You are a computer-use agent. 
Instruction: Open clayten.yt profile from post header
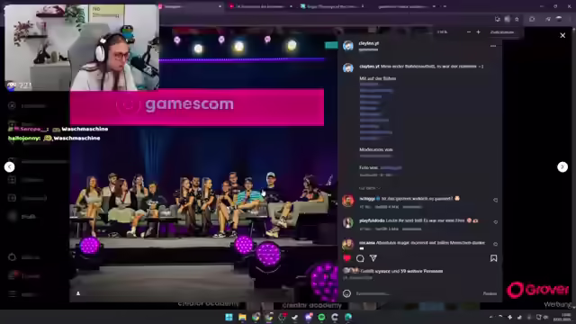click(369, 43)
